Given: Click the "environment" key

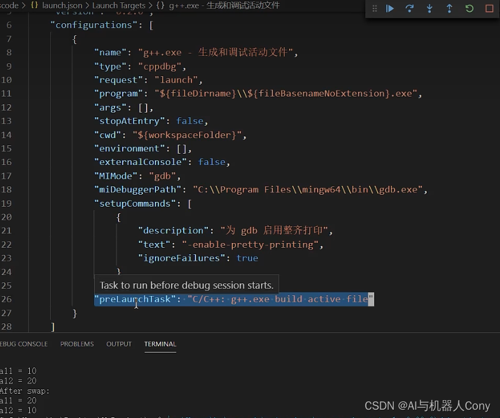Looking at the screenshot, I should 129,148.
